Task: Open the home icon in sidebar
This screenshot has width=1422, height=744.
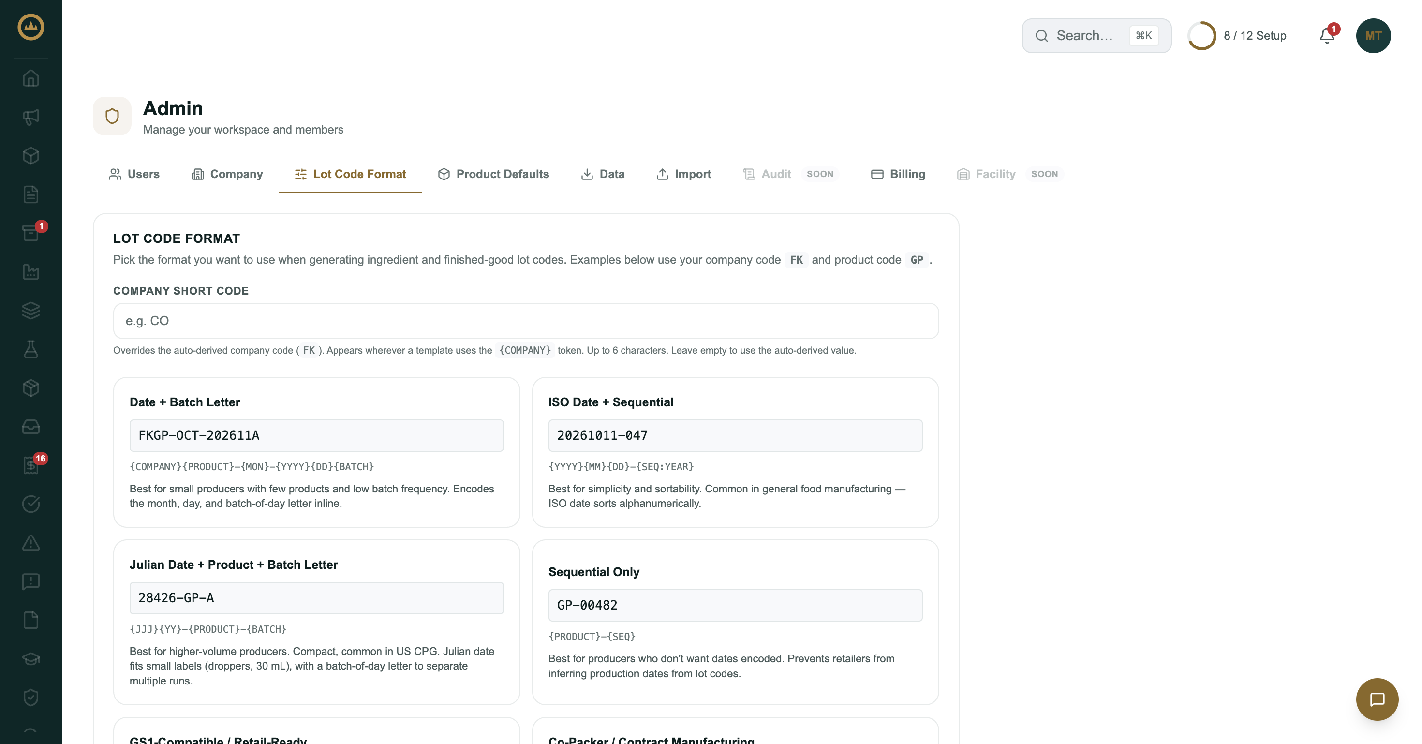Action: pyautogui.click(x=31, y=78)
